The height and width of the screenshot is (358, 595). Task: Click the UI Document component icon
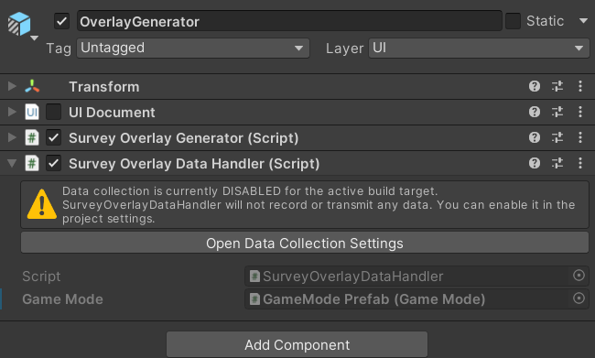click(32, 112)
